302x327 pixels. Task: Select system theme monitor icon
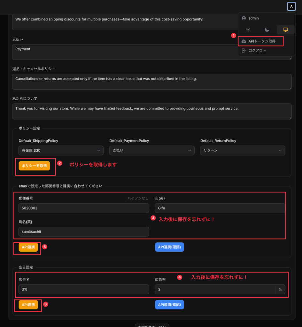coord(285,30)
